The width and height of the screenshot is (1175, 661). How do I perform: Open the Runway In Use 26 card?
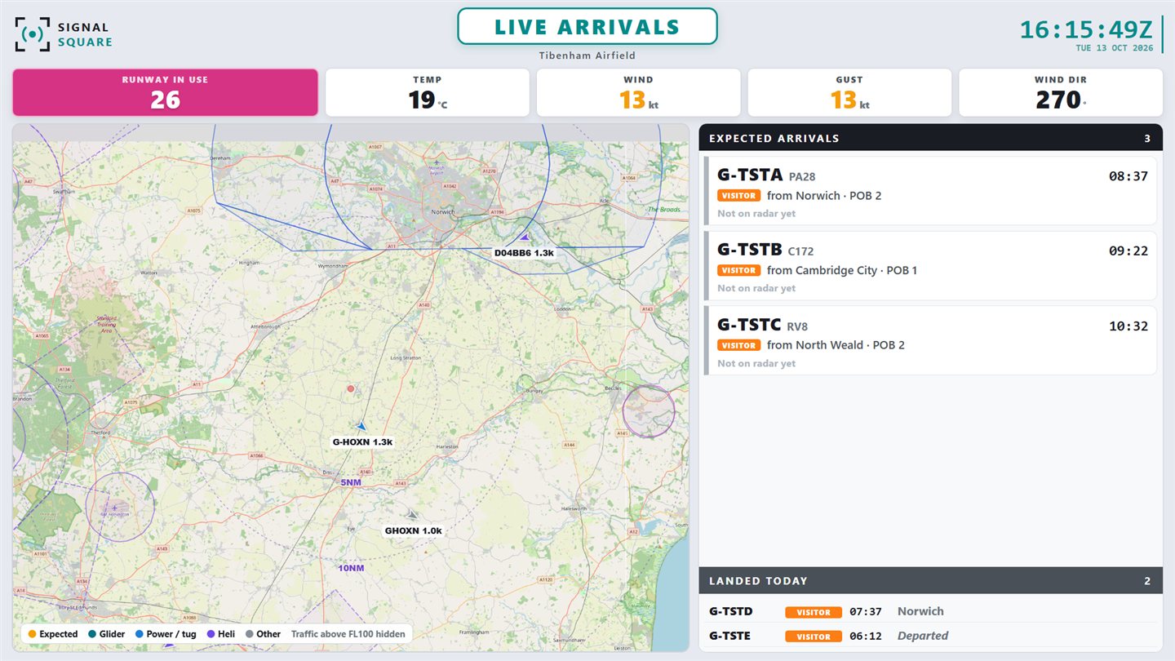[x=165, y=92]
